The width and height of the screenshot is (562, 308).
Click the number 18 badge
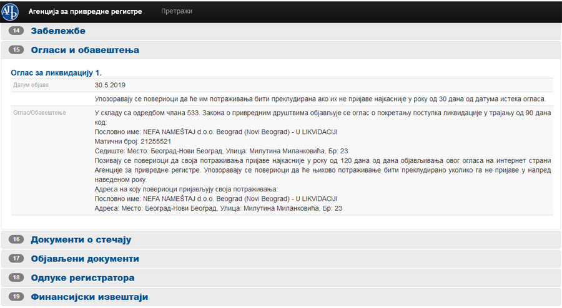click(16, 277)
